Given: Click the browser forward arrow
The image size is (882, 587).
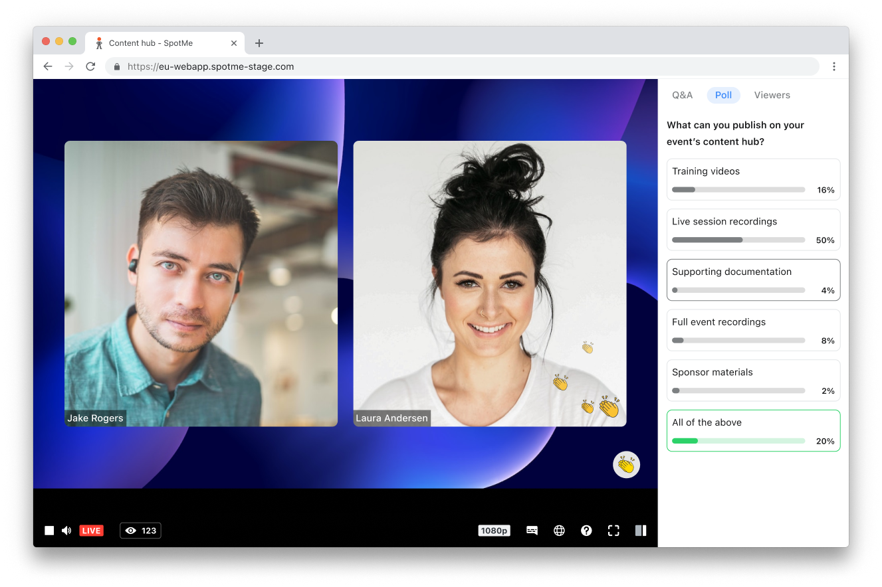Looking at the screenshot, I should [69, 66].
